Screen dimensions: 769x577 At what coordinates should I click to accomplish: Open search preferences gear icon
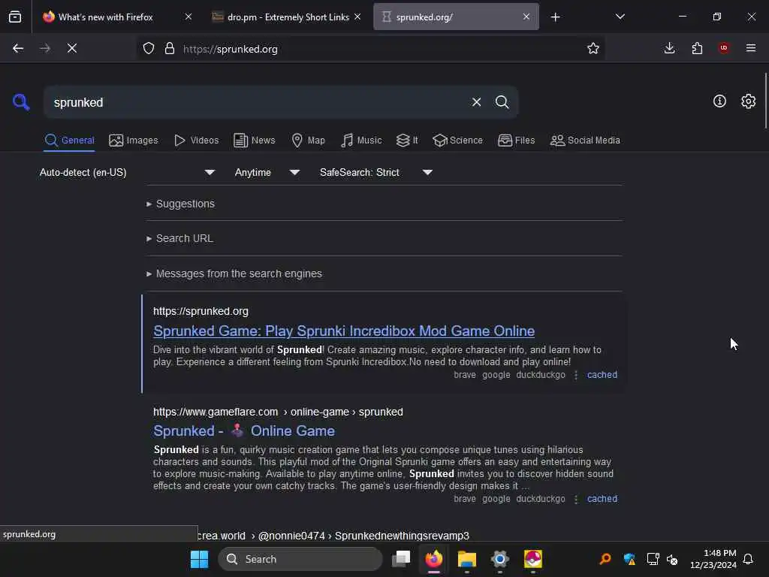[x=748, y=101]
